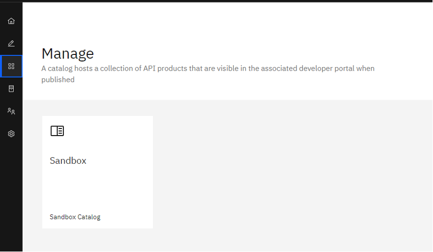
Task: Click the catalog icon on Sandbox tile
Action: point(57,131)
